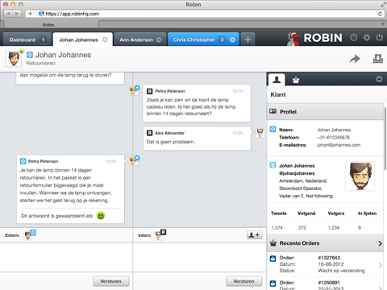387x290 pixels.
Task: Click the ROBIN logo
Action: 315,38
